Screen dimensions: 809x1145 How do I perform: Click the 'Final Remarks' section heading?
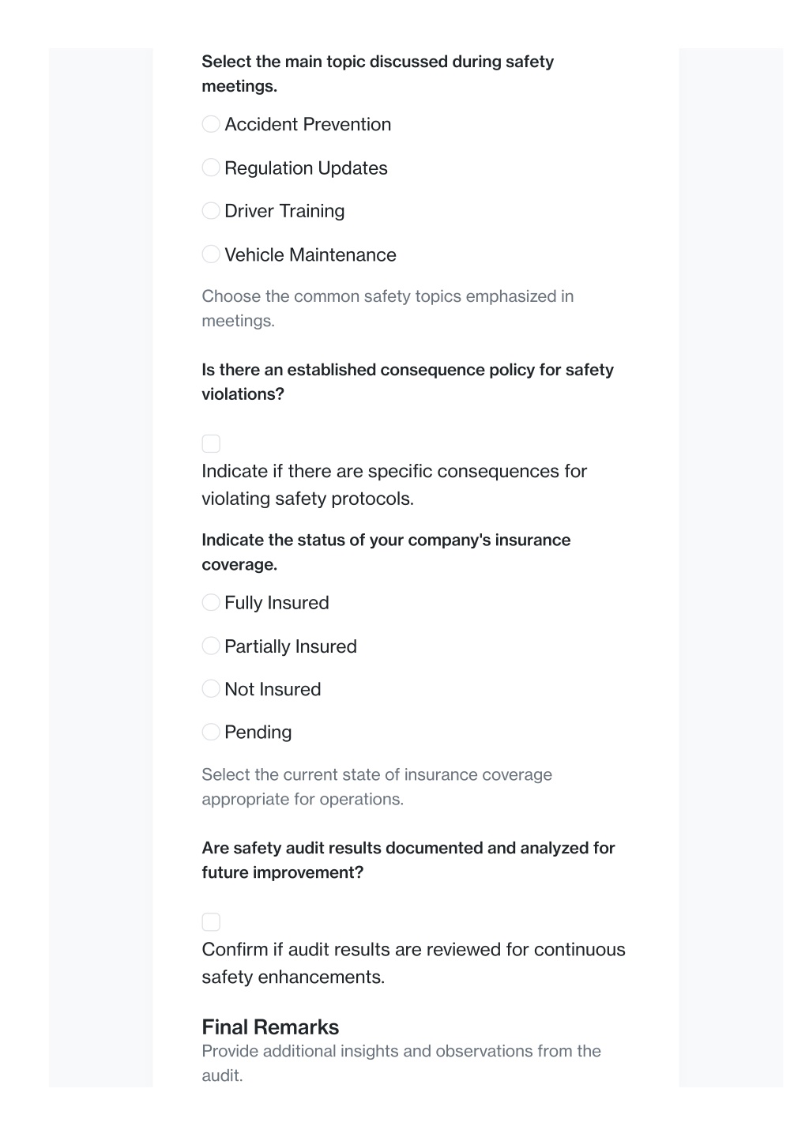(x=270, y=1027)
